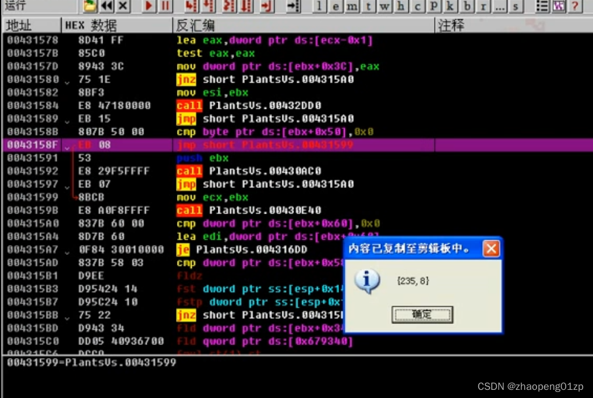Screen dimensions: 593x398
Task: Select cmp byte ptr ds:[ebx+0x50] instruction
Action: [275, 132]
